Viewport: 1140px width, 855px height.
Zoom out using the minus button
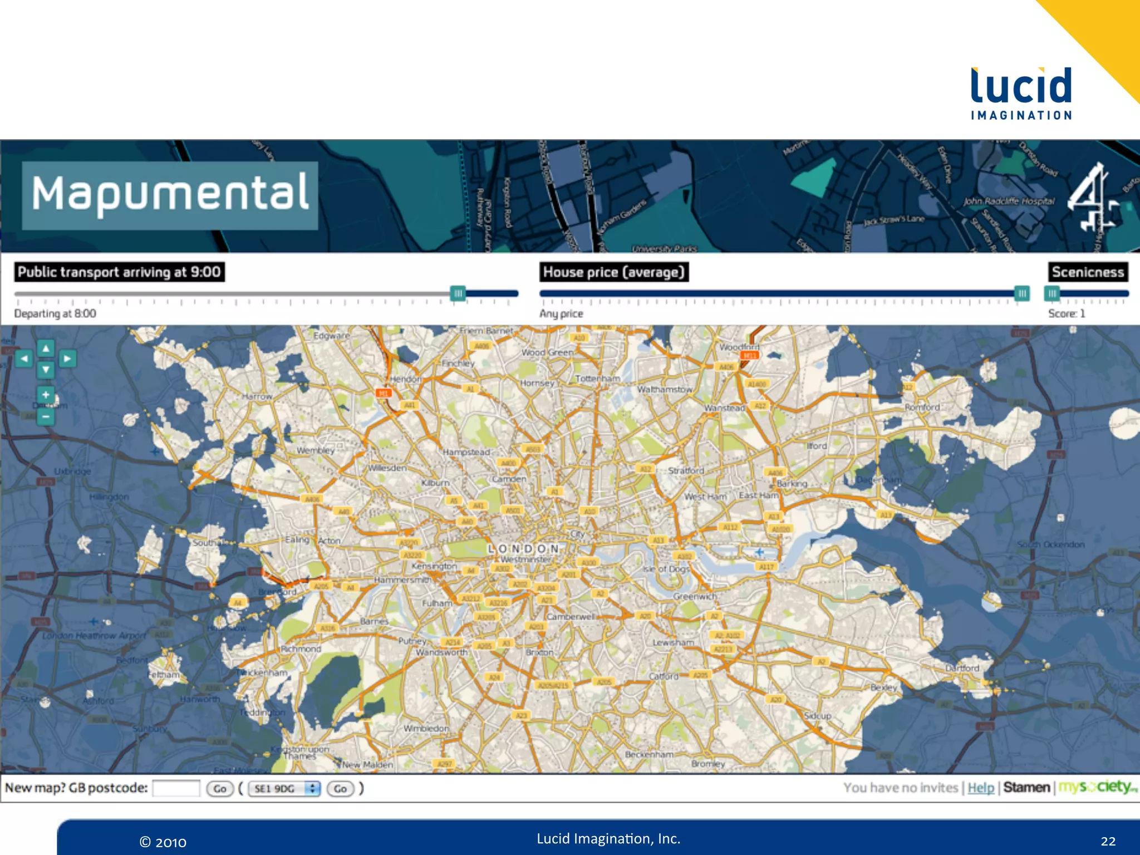click(46, 416)
